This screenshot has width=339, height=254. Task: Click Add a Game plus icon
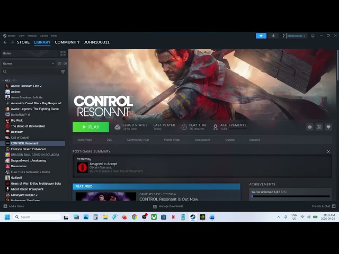tap(5, 206)
